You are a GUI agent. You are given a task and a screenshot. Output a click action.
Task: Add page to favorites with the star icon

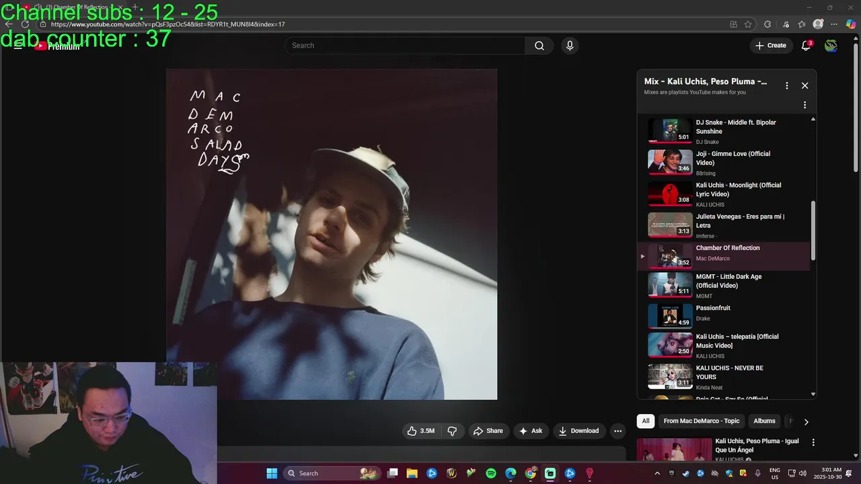[x=748, y=24]
